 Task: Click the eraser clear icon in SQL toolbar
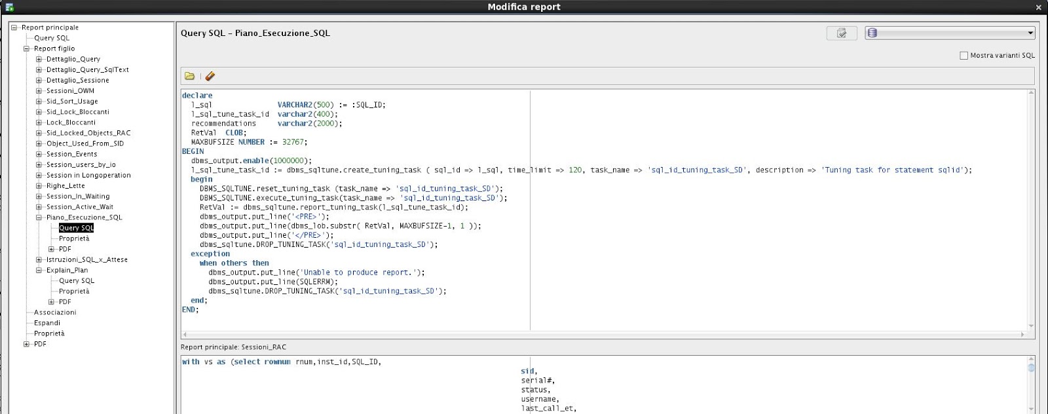tap(210, 76)
